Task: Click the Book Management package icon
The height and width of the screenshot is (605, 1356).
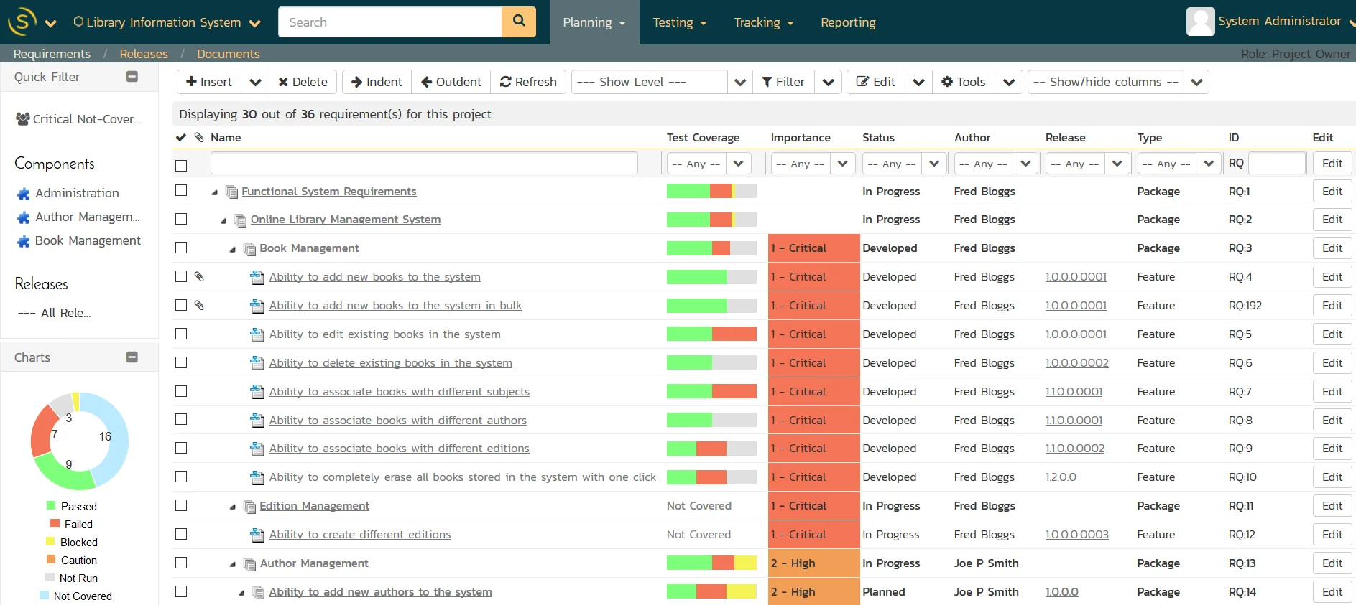Action: click(x=249, y=249)
